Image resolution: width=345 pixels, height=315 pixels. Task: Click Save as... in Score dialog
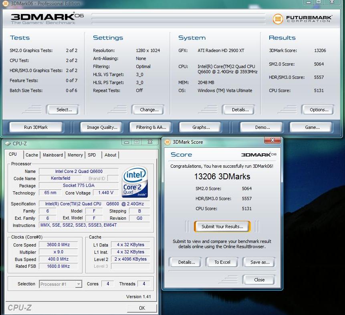coord(259,262)
